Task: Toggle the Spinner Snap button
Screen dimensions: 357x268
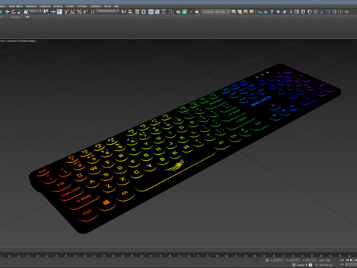Action: (86, 12)
